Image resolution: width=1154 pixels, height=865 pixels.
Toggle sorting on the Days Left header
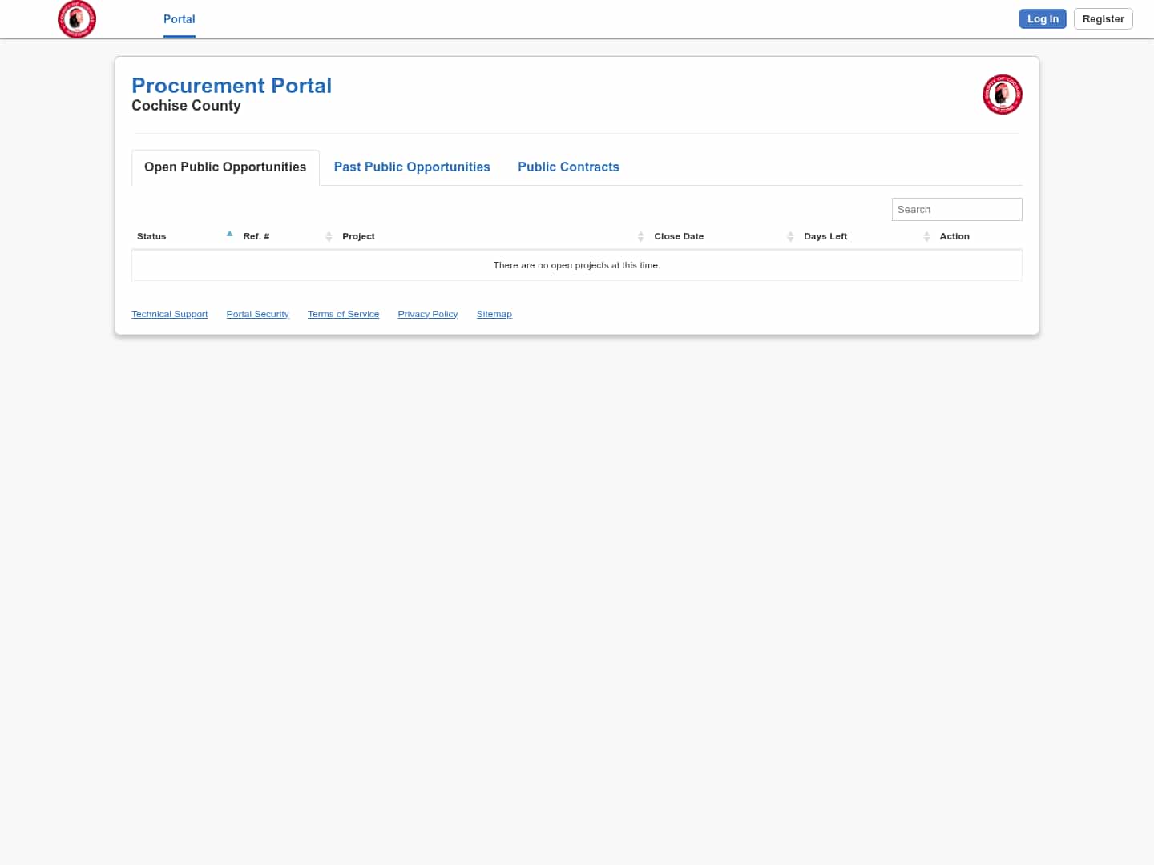click(x=825, y=236)
